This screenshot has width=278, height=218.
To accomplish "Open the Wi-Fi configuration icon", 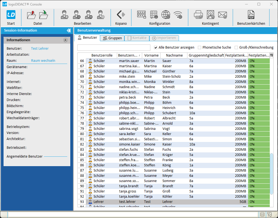I will tap(178, 15).
